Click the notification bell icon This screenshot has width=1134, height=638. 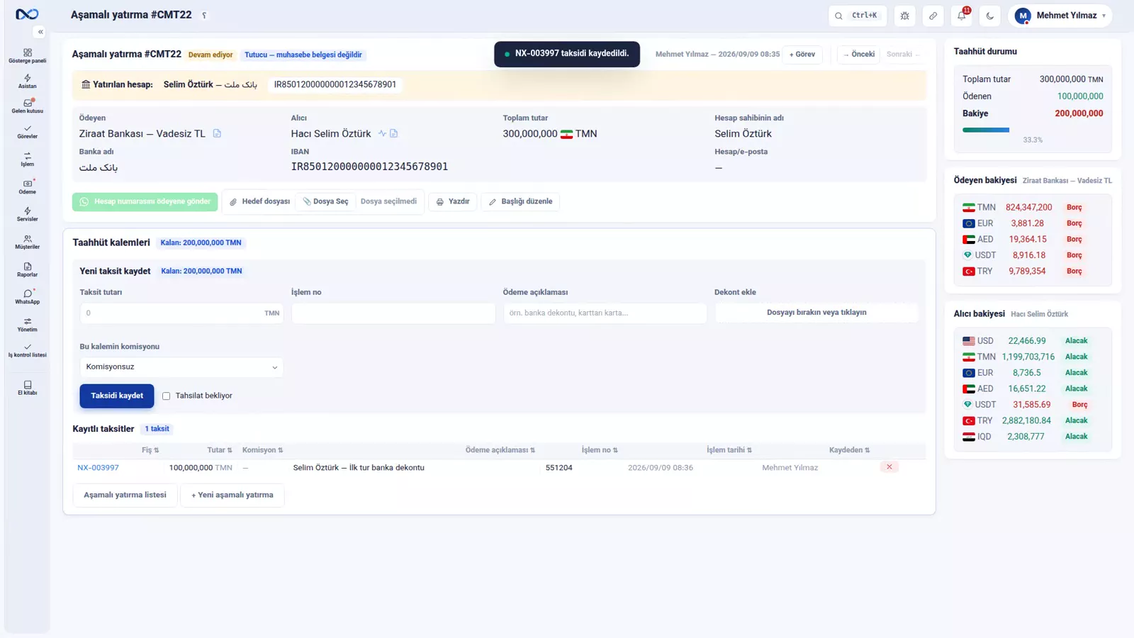pyautogui.click(x=962, y=16)
